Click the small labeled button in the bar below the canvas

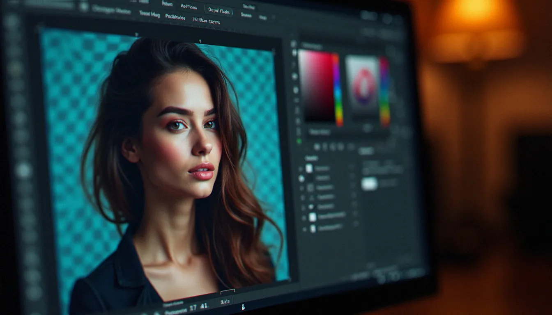click(x=225, y=301)
